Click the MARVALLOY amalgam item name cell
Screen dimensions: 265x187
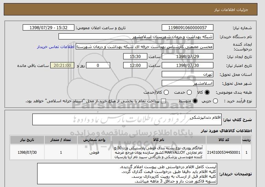(x=159, y=152)
